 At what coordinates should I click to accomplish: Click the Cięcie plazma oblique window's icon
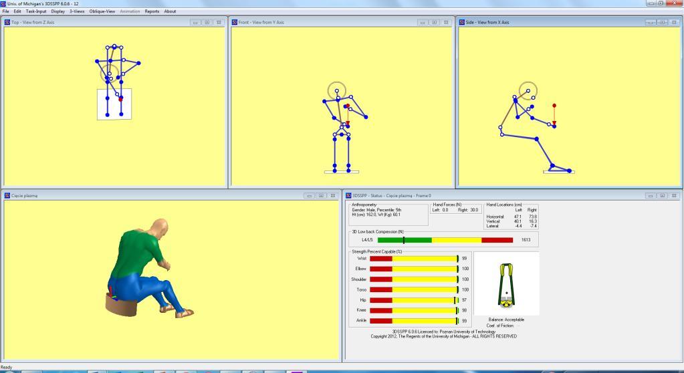(7, 196)
